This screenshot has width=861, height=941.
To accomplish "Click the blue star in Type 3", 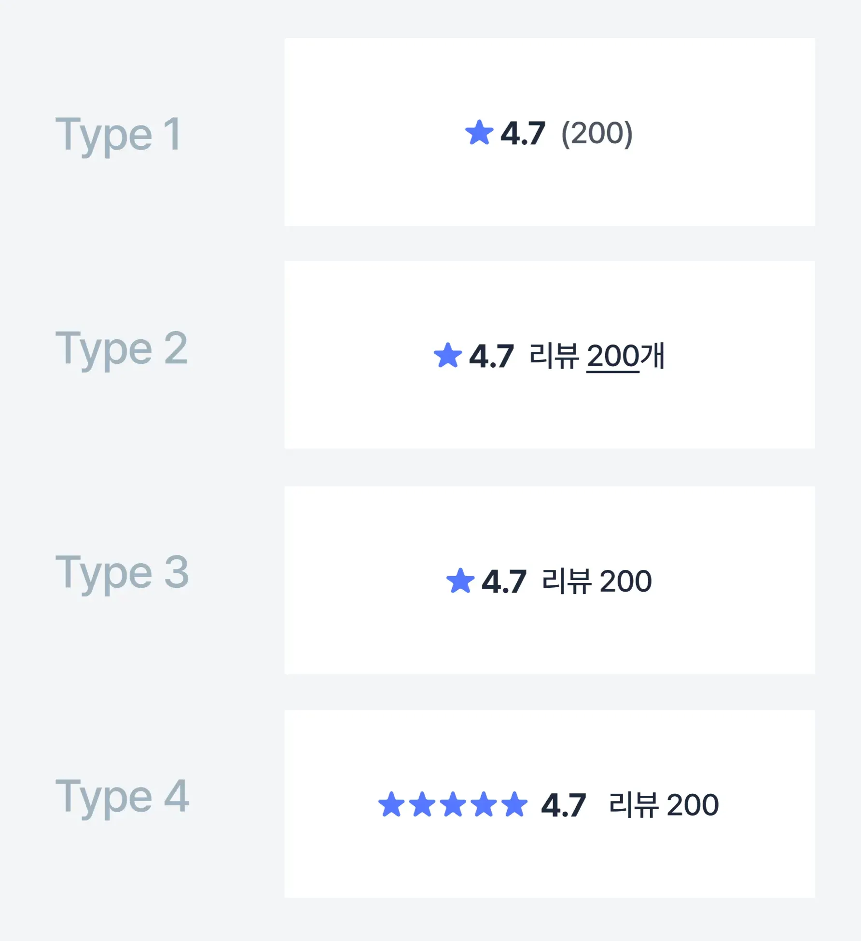I will coord(460,581).
